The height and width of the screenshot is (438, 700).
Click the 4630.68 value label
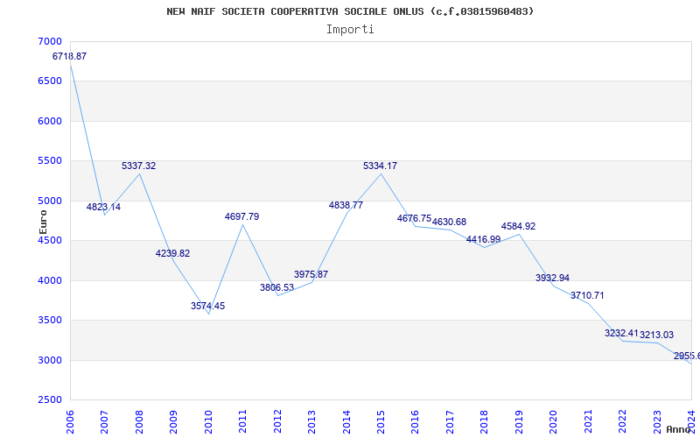[449, 222]
